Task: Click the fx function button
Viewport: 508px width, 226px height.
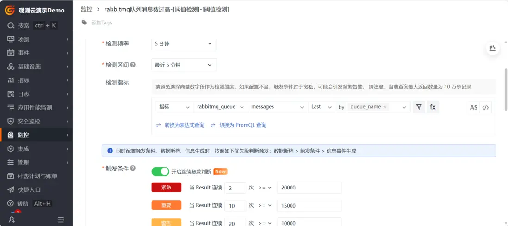Action: (x=433, y=107)
